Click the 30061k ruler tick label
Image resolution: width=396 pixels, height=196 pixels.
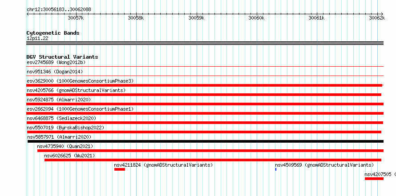tap(317, 18)
